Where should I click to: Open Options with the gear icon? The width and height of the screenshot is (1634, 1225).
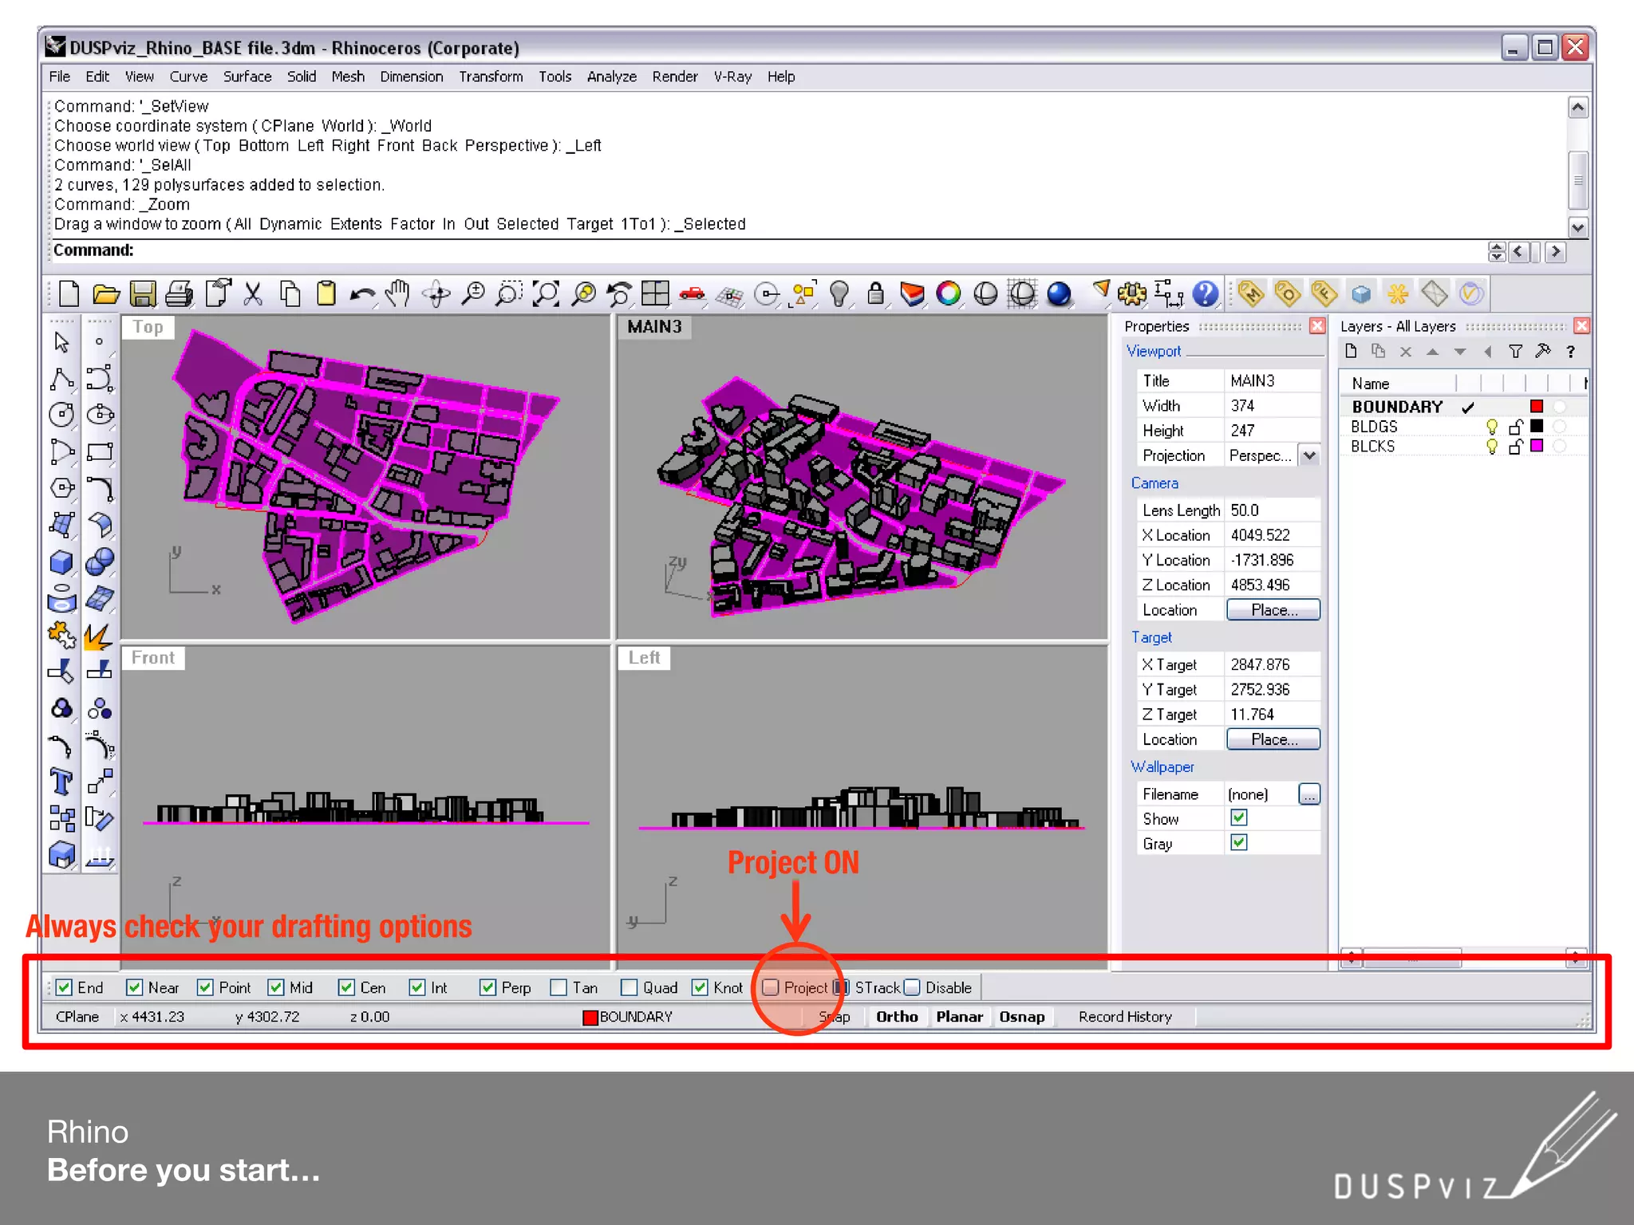pyautogui.click(x=1132, y=294)
